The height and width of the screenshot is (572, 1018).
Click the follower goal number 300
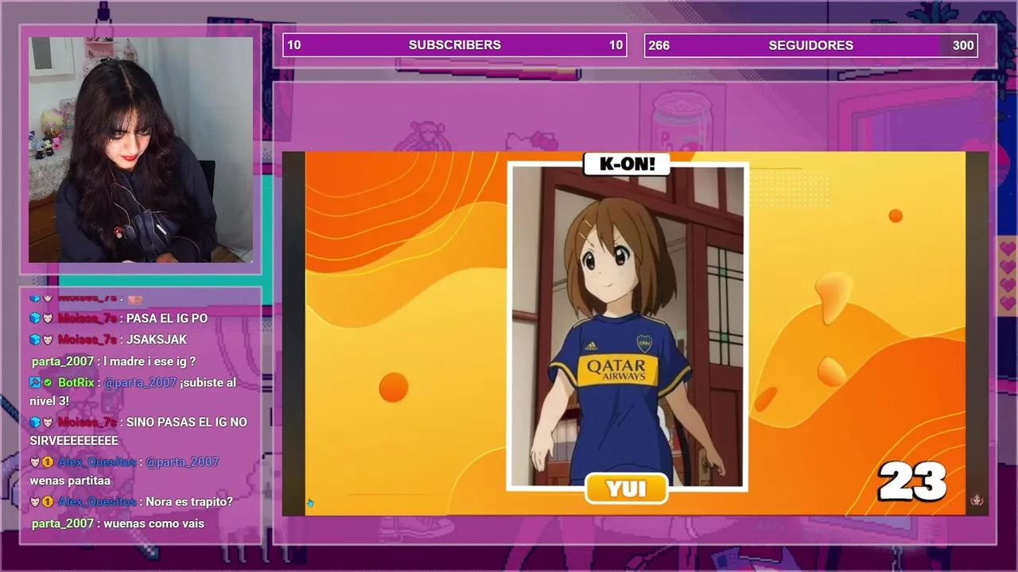[963, 45]
